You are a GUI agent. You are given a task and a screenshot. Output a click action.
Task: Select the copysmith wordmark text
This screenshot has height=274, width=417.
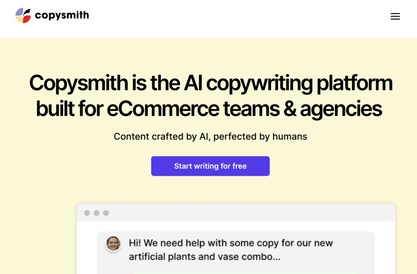(x=62, y=15)
